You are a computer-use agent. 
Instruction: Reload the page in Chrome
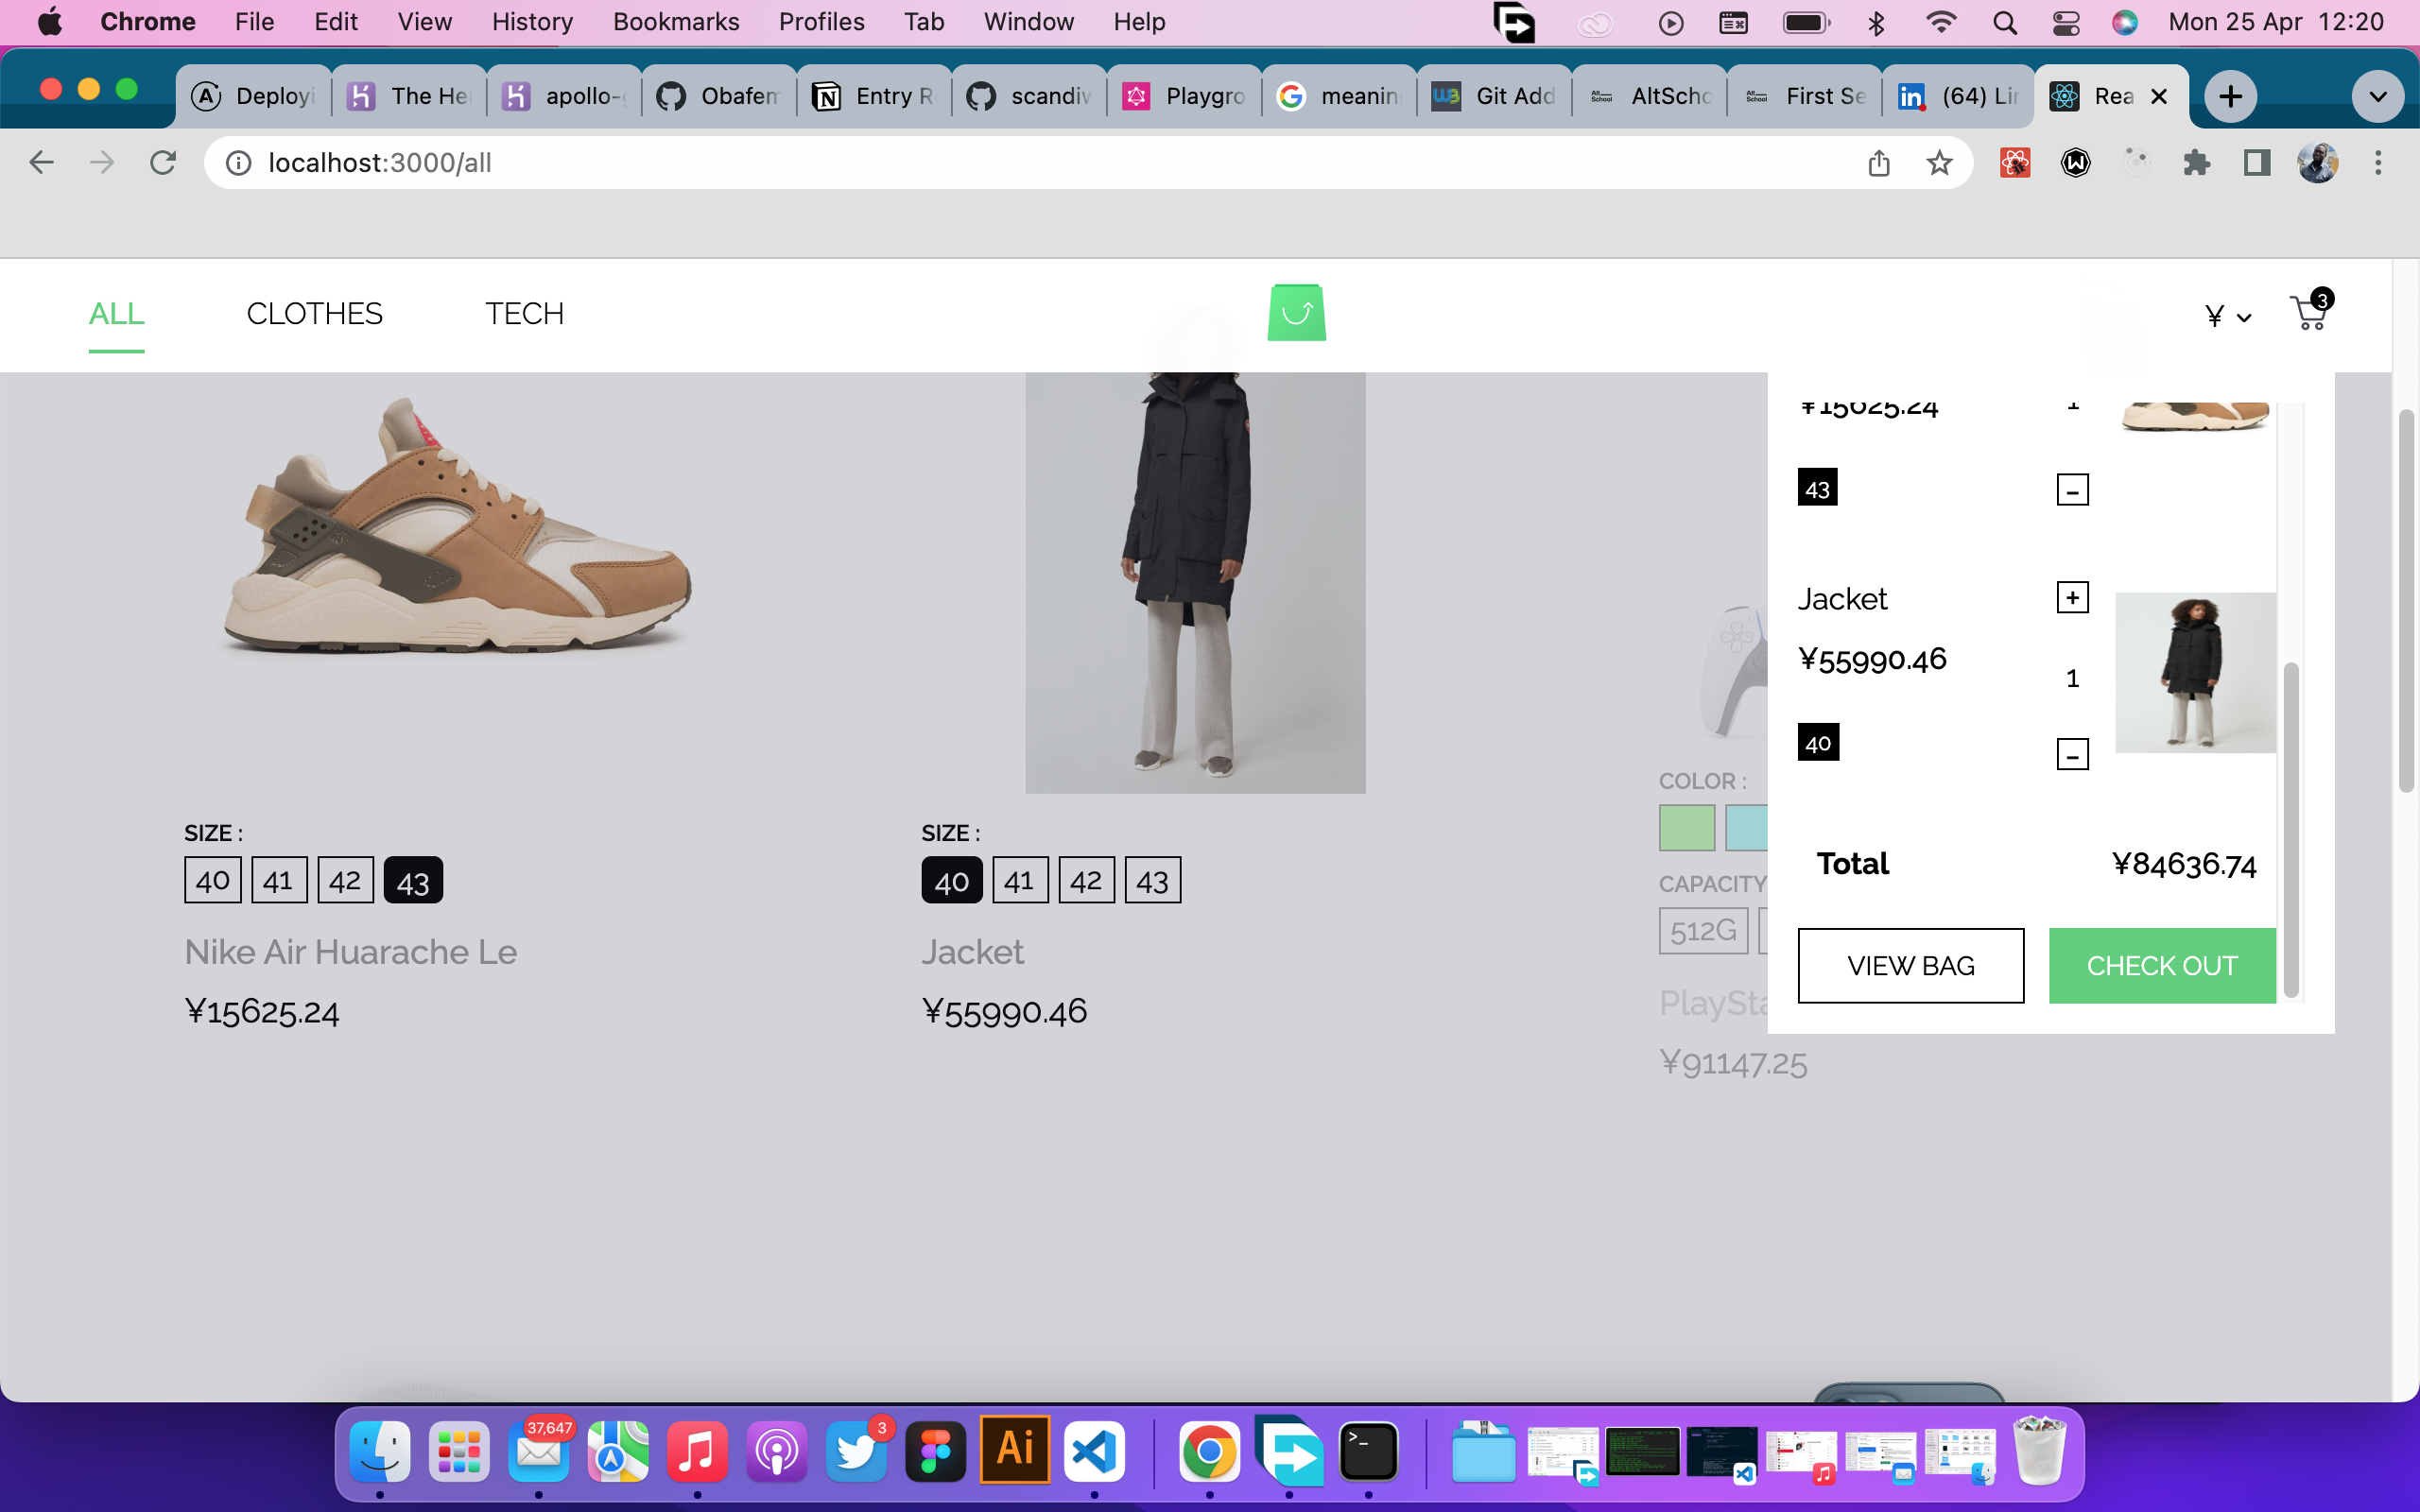point(162,162)
